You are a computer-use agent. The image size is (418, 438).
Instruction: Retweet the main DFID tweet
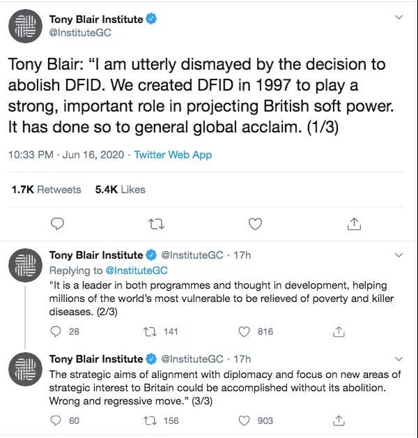click(157, 224)
